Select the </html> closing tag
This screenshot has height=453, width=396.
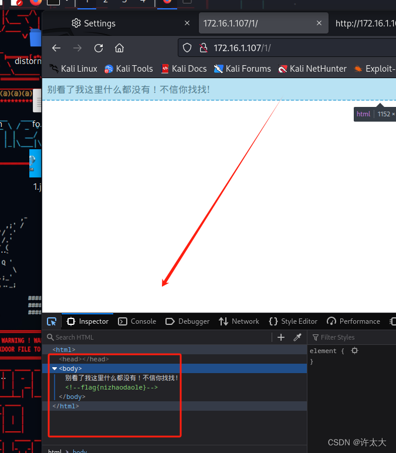(x=66, y=406)
